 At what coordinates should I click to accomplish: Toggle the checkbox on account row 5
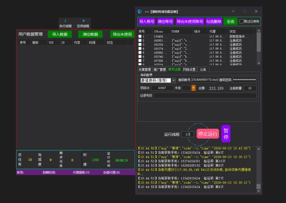point(140,52)
